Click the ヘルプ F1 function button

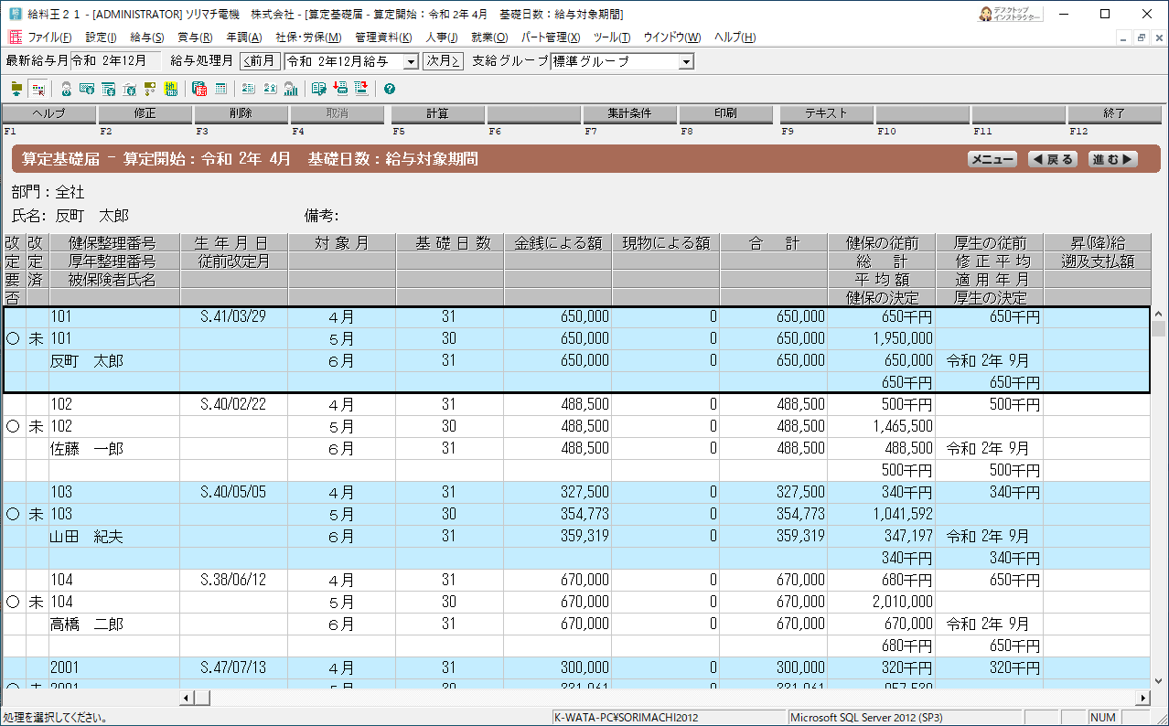[48, 114]
